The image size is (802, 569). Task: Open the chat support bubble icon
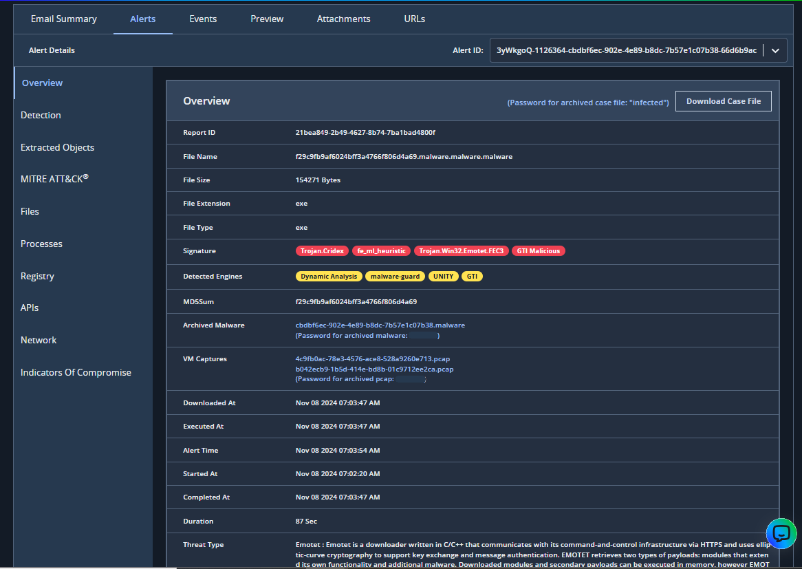click(781, 533)
